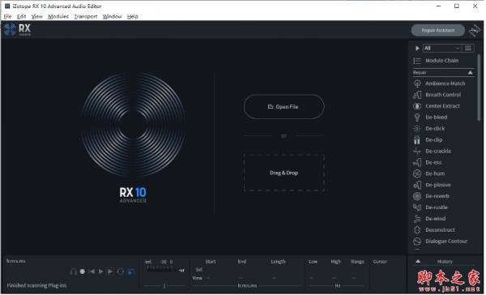Toggle loop playback
The width and height of the screenshot is (486, 295).
tap(121, 272)
